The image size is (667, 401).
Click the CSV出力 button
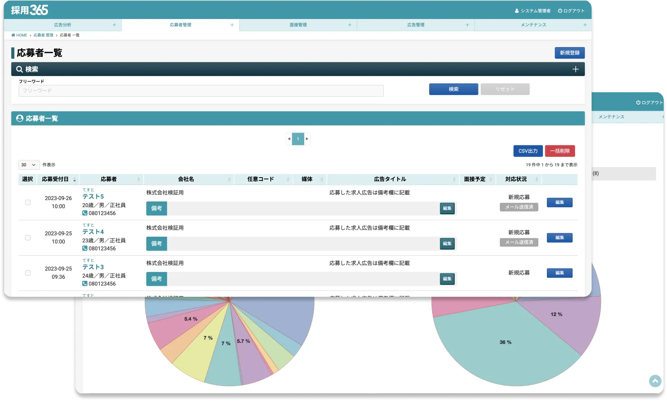click(x=528, y=151)
